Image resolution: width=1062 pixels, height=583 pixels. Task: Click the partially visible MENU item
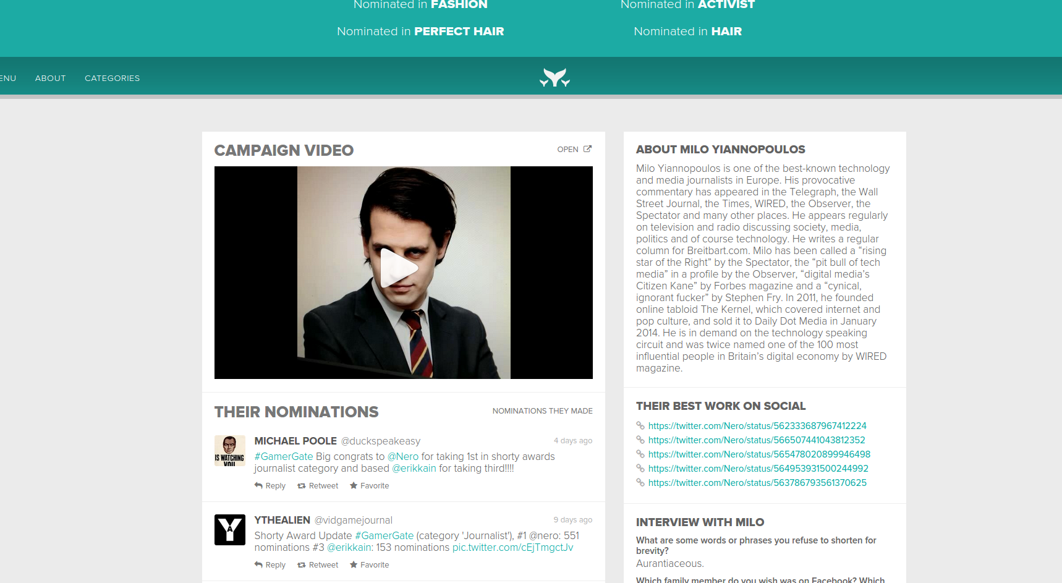pos(8,78)
